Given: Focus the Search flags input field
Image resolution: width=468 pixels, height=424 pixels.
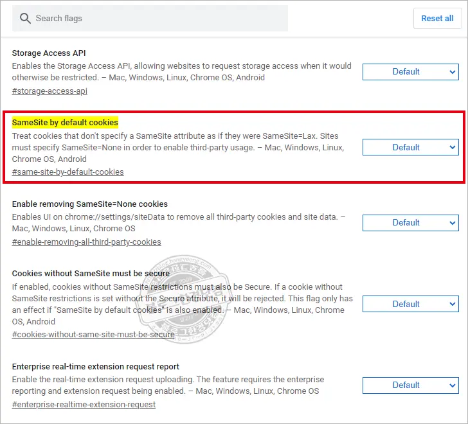Looking at the screenshot, I should click(154, 19).
